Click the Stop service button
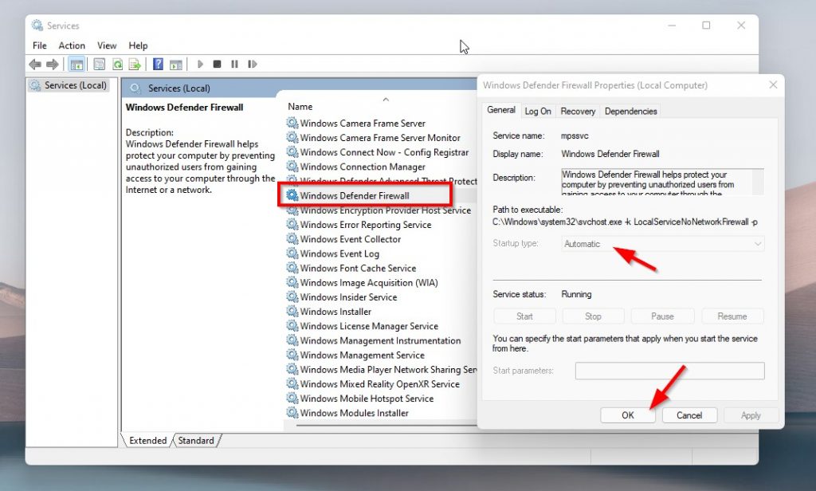The width and height of the screenshot is (816, 491). click(593, 316)
